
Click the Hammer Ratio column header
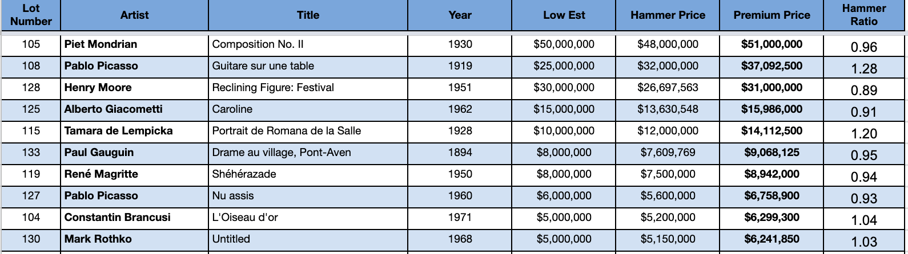click(x=864, y=15)
